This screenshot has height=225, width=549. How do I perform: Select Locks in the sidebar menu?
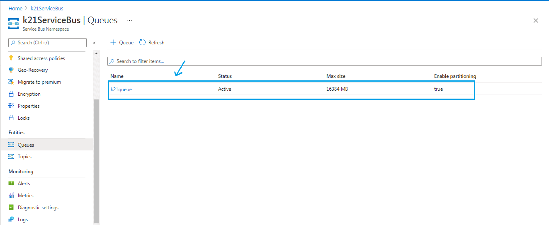pos(24,118)
